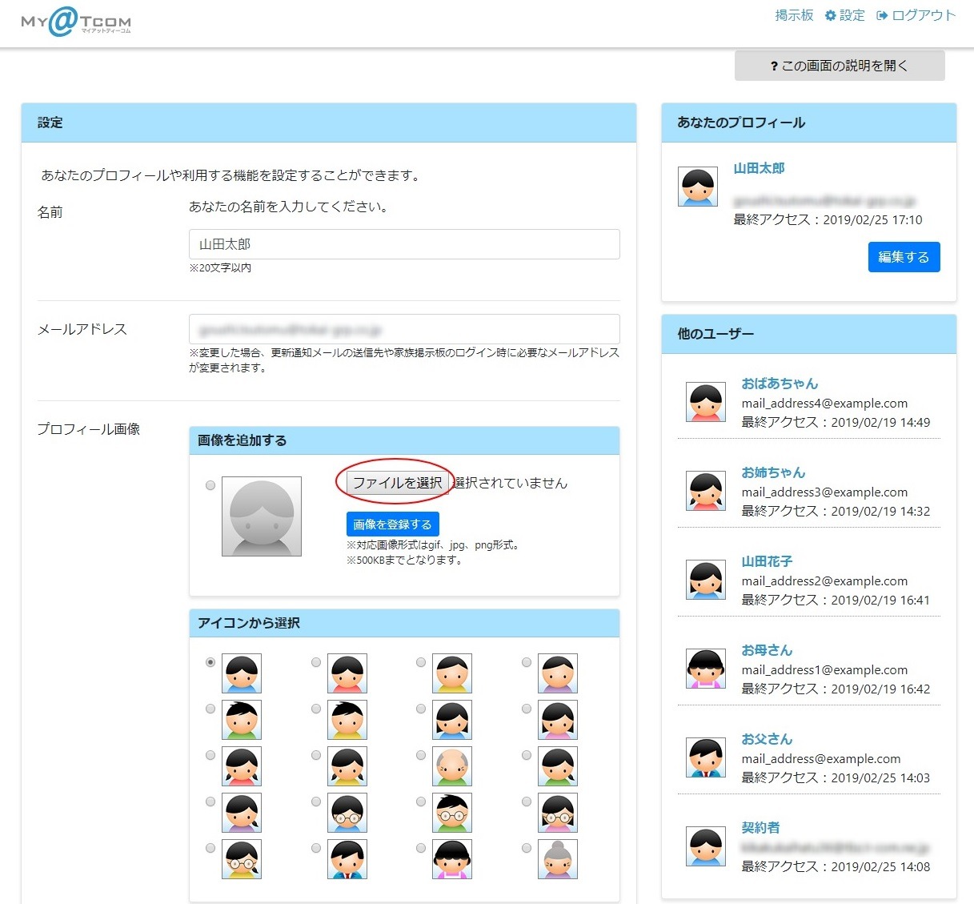Click the 画像を登録する button
974x904 pixels.
(392, 524)
